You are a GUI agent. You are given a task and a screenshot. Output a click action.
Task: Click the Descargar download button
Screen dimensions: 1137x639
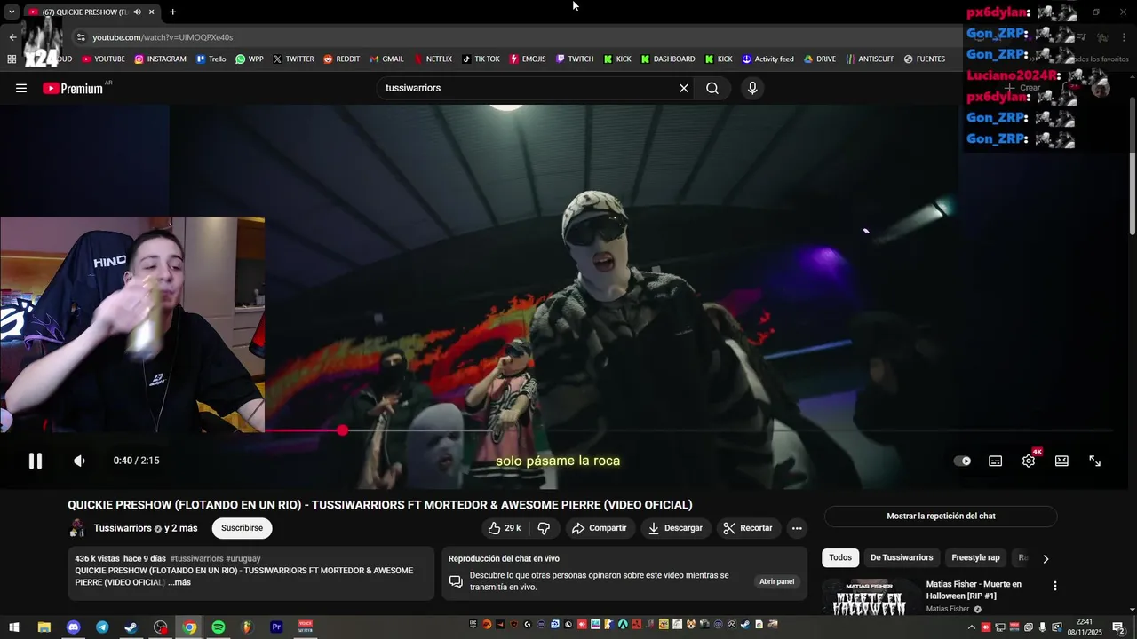click(x=676, y=528)
